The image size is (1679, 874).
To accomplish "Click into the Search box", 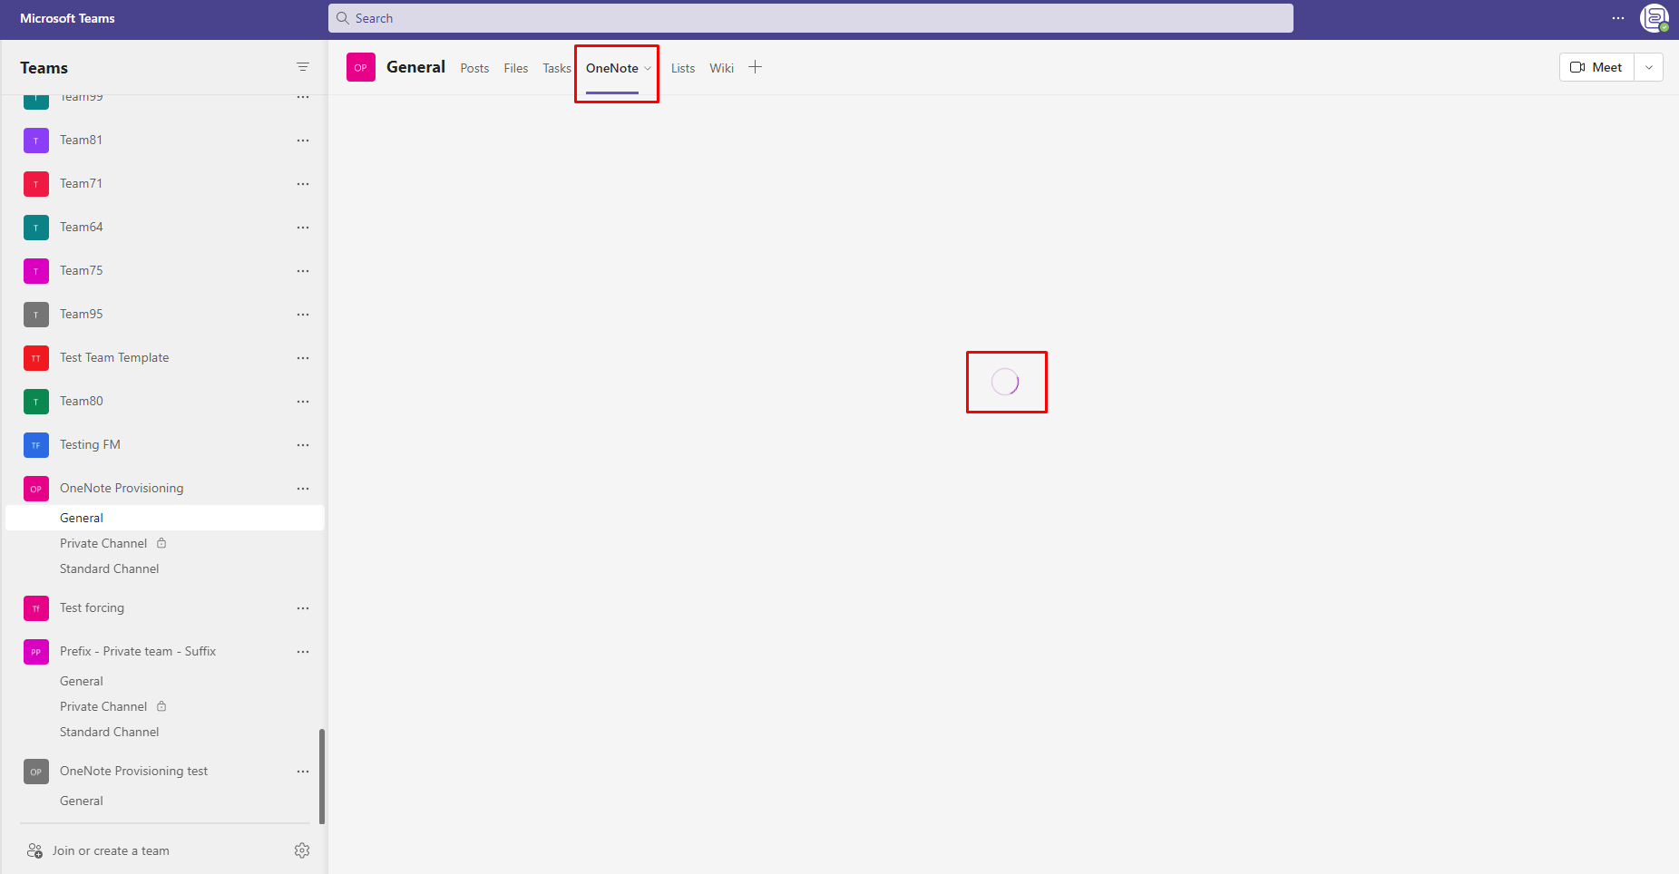I will 811,18.
